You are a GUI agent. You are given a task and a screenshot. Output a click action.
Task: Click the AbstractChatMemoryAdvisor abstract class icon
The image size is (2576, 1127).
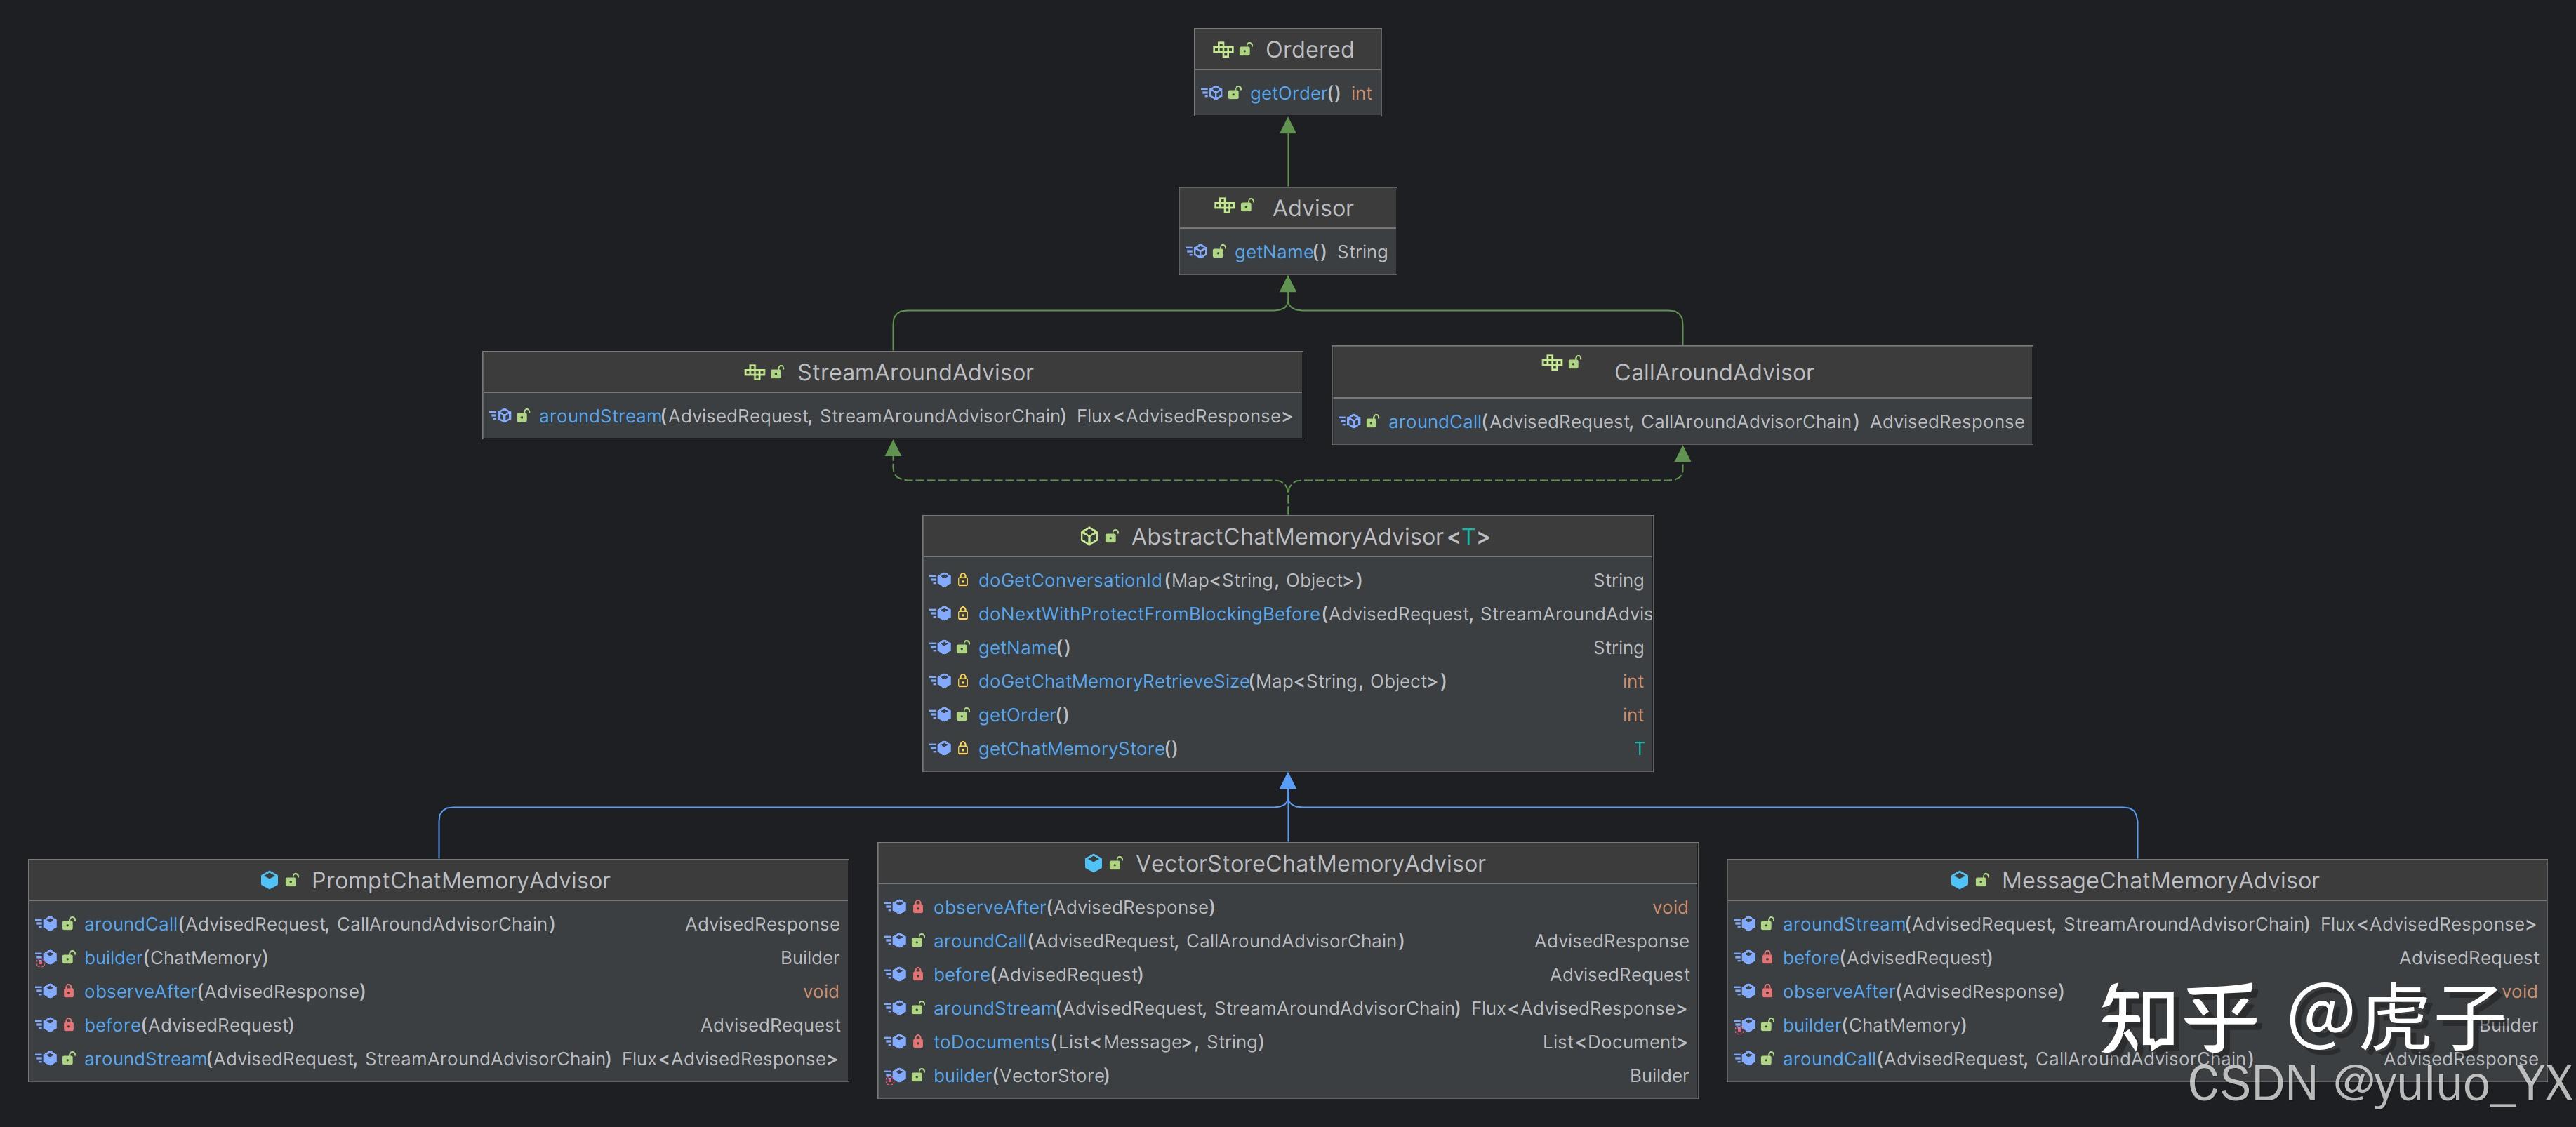tap(1089, 537)
